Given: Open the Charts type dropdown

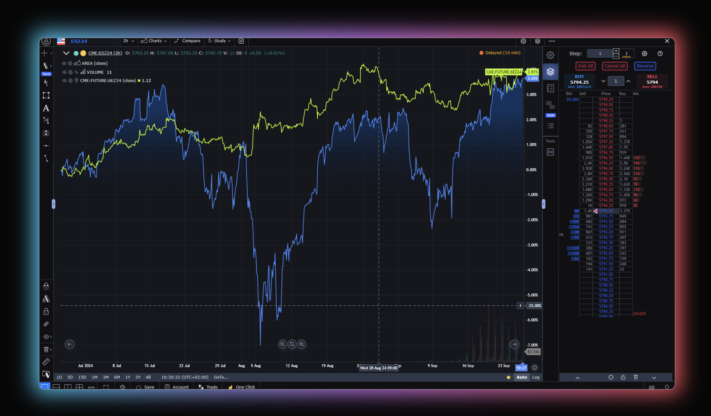Looking at the screenshot, I should click(x=154, y=41).
